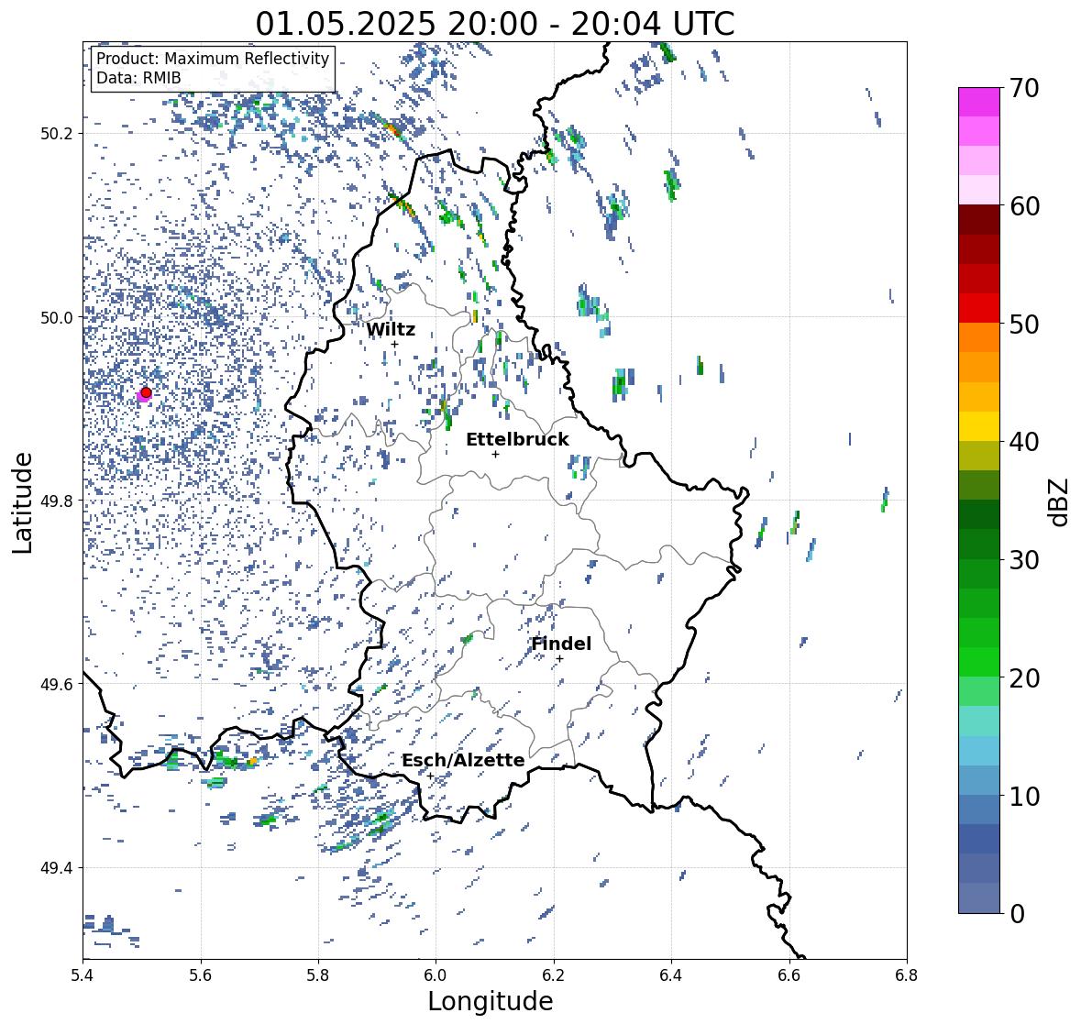The height and width of the screenshot is (1024, 1081).
Task: Click the Findel station label
Action: tap(561, 644)
